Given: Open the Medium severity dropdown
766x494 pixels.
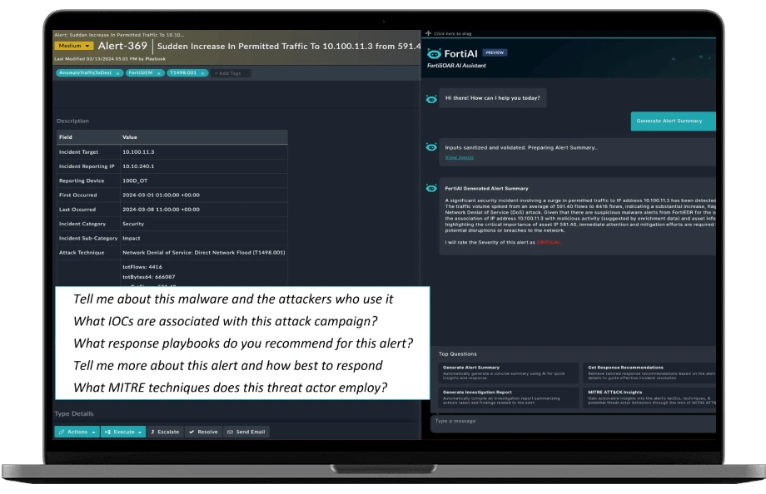Looking at the screenshot, I should point(74,47).
